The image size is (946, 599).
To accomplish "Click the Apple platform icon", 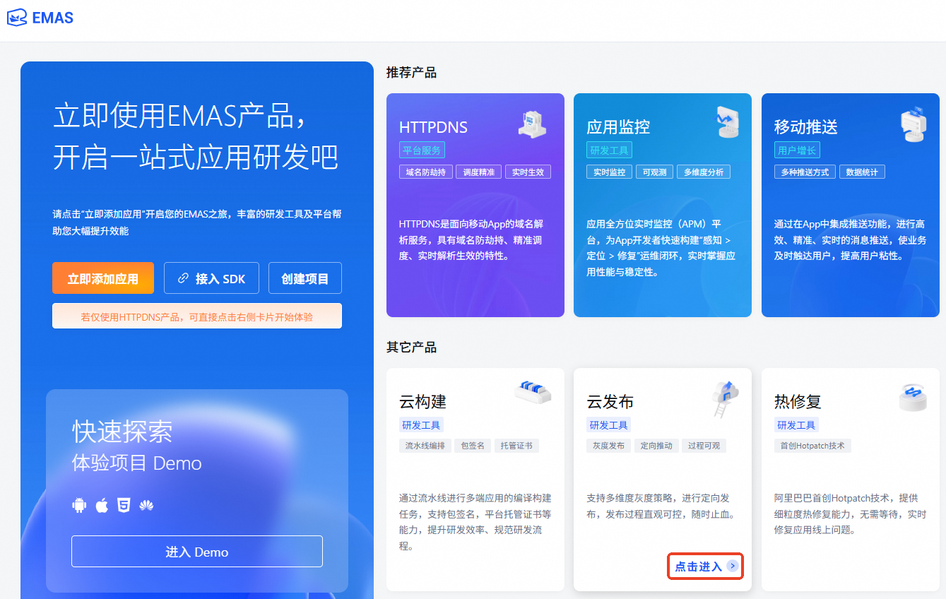I will 102,505.
